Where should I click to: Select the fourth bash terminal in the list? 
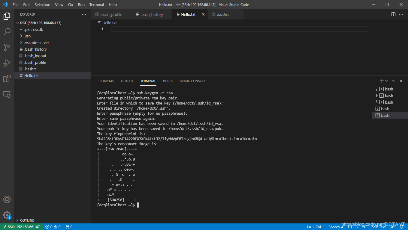[x=390, y=109]
